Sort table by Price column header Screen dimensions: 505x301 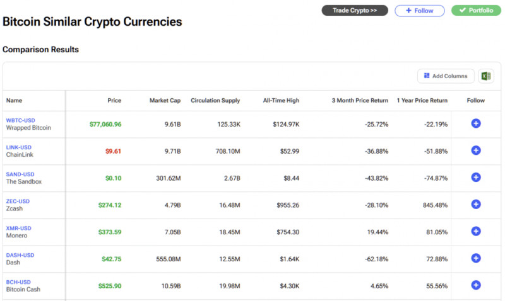point(114,101)
